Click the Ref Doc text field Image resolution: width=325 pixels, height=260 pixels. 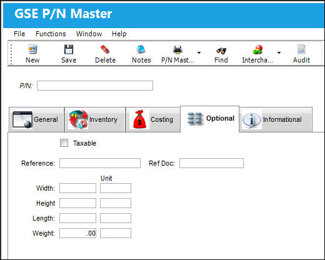click(x=211, y=163)
